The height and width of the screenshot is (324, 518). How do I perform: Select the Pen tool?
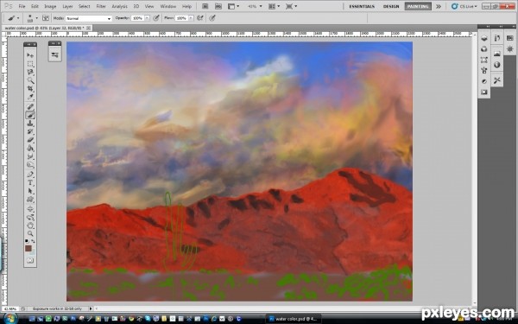point(30,175)
